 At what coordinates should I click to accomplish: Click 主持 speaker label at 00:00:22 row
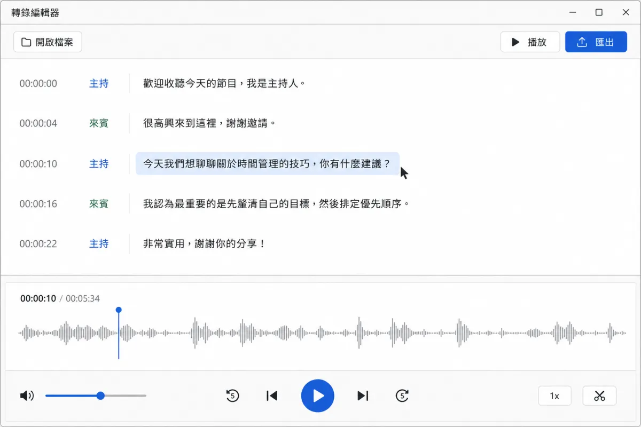coord(99,244)
